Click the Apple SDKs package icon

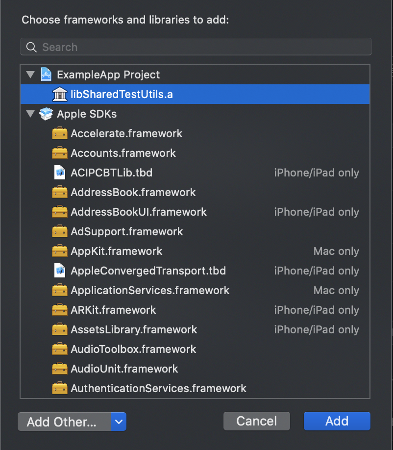point(46,113)
